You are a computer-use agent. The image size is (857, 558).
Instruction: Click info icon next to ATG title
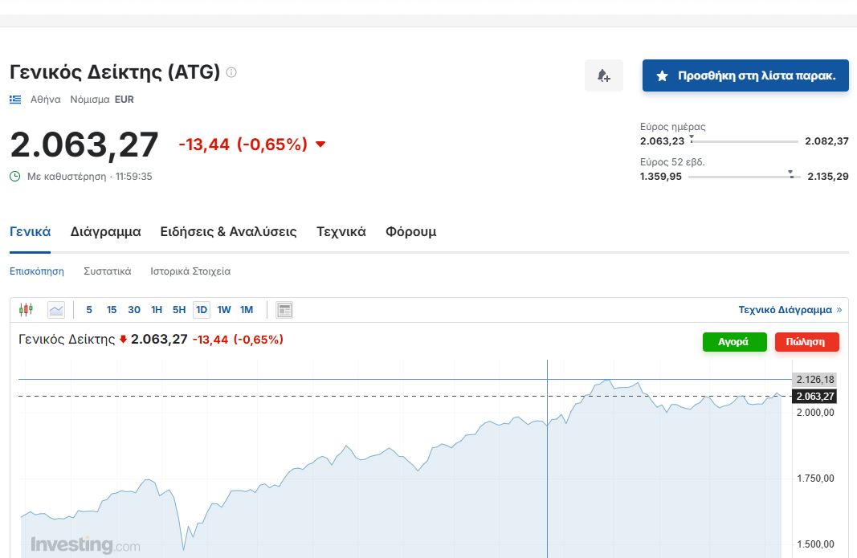coord(231,72)
